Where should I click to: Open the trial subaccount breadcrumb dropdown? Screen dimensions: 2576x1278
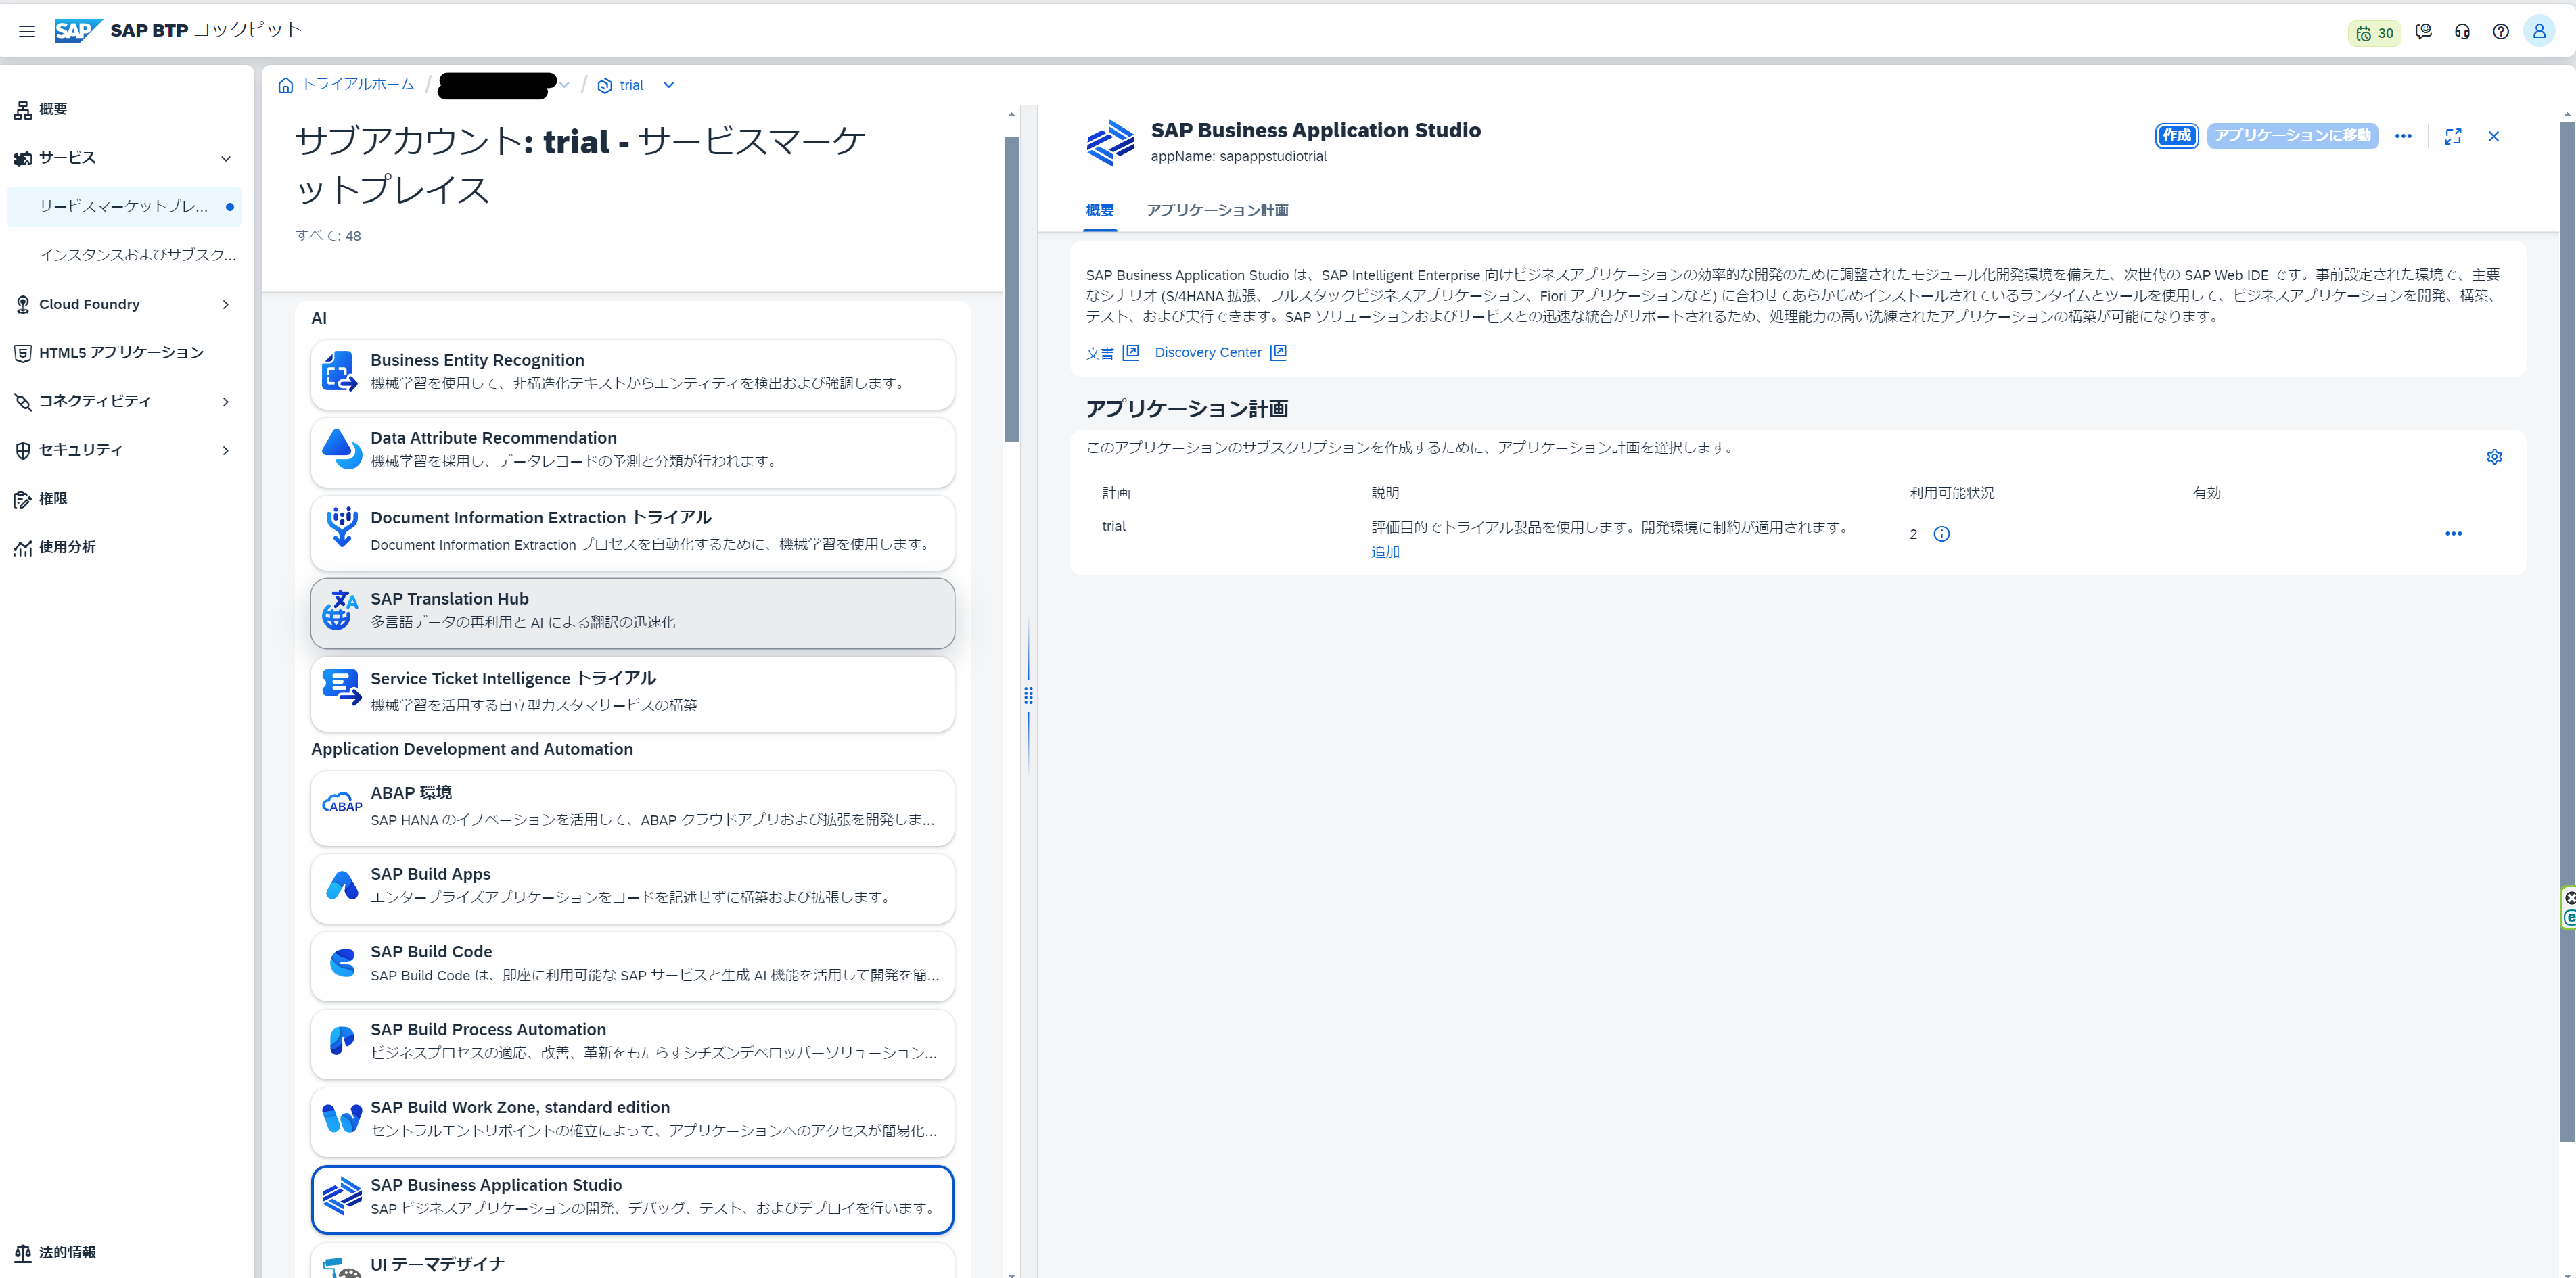pos(669,86)
